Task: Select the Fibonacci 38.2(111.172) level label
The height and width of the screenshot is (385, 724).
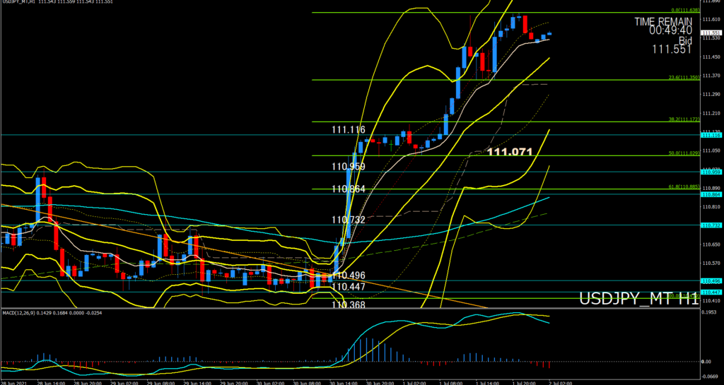Action: click(x=686, y=119)
